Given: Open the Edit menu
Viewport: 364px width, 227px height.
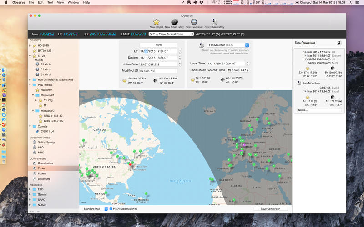Looking at the screenshot, I should coord(40,2).
